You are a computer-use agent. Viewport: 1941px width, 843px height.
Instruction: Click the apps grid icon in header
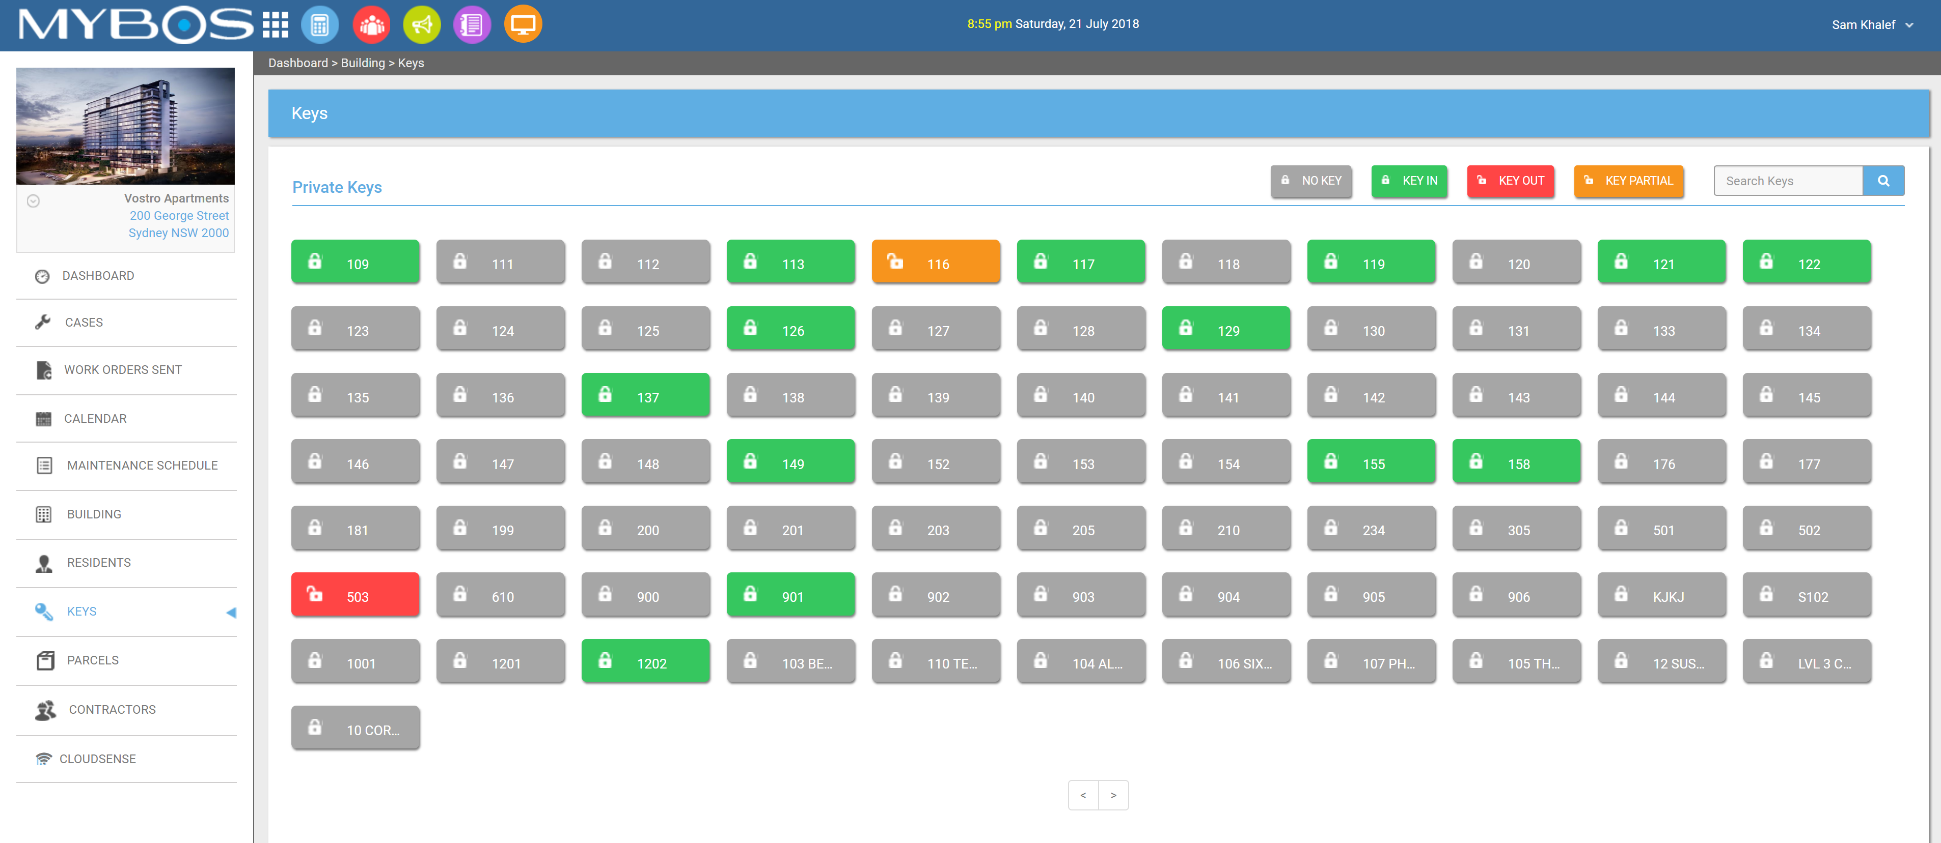click(275, 25)
